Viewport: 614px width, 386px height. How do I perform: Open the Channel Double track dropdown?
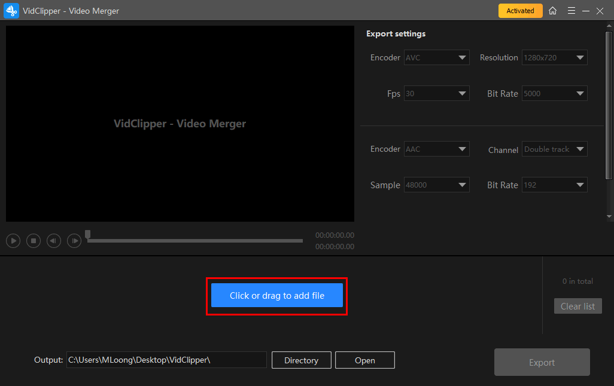click(554, 149)
